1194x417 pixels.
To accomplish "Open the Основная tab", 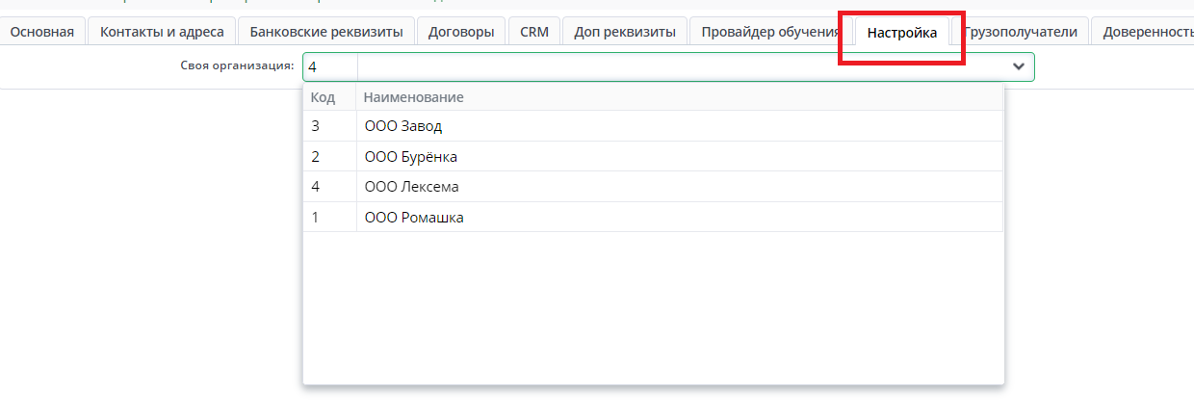I will click(42, 32).
